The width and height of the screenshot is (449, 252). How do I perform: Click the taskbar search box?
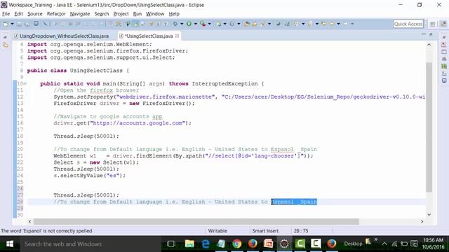pos(91,244)
